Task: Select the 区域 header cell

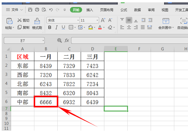Action: pos(23,57)
